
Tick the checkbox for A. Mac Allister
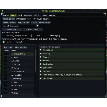tap(5, 75)
